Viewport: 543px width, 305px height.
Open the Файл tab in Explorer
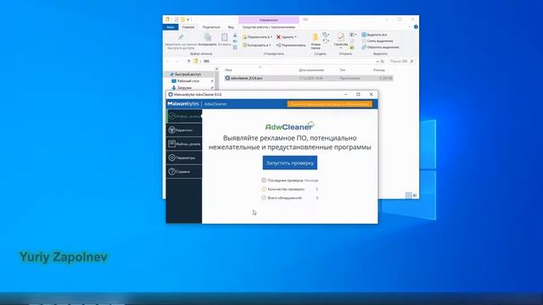tap(171, 27)
